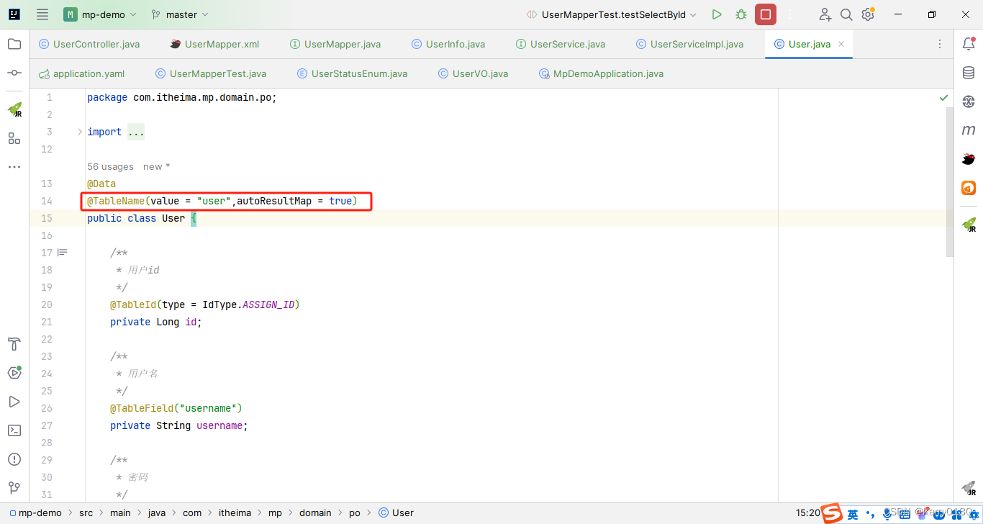Open Search Everywhere with the magnifier
Screen dimensions: 983x524
[x=846, y=14]
